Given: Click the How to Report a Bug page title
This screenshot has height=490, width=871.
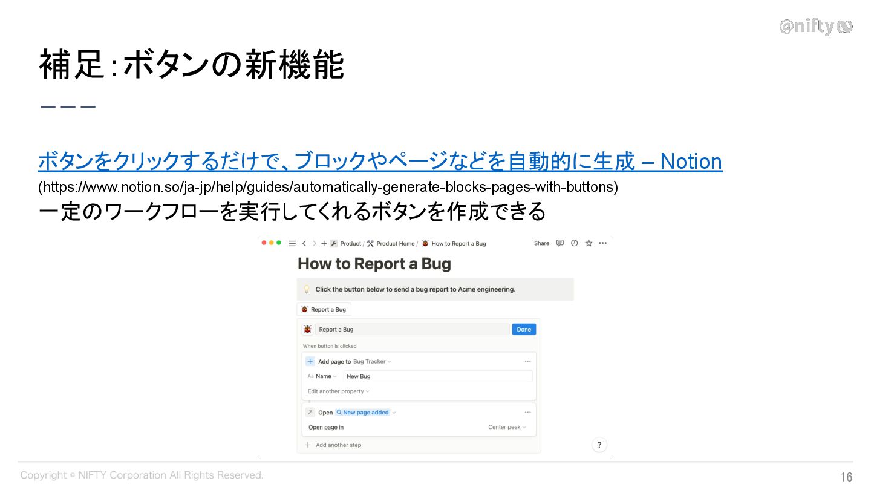Looking at the screenshot, I should 374,264.
